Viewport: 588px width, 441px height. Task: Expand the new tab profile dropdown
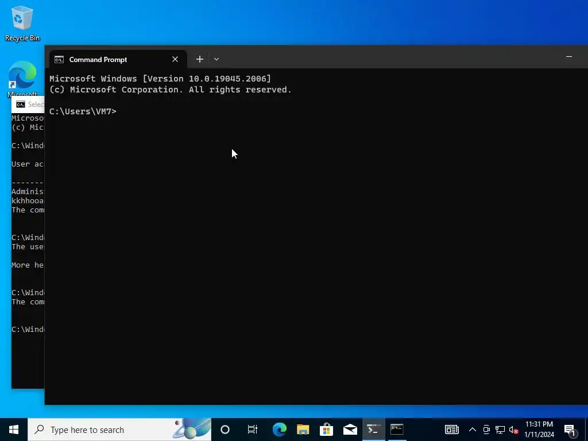click(x=216, y=59)
